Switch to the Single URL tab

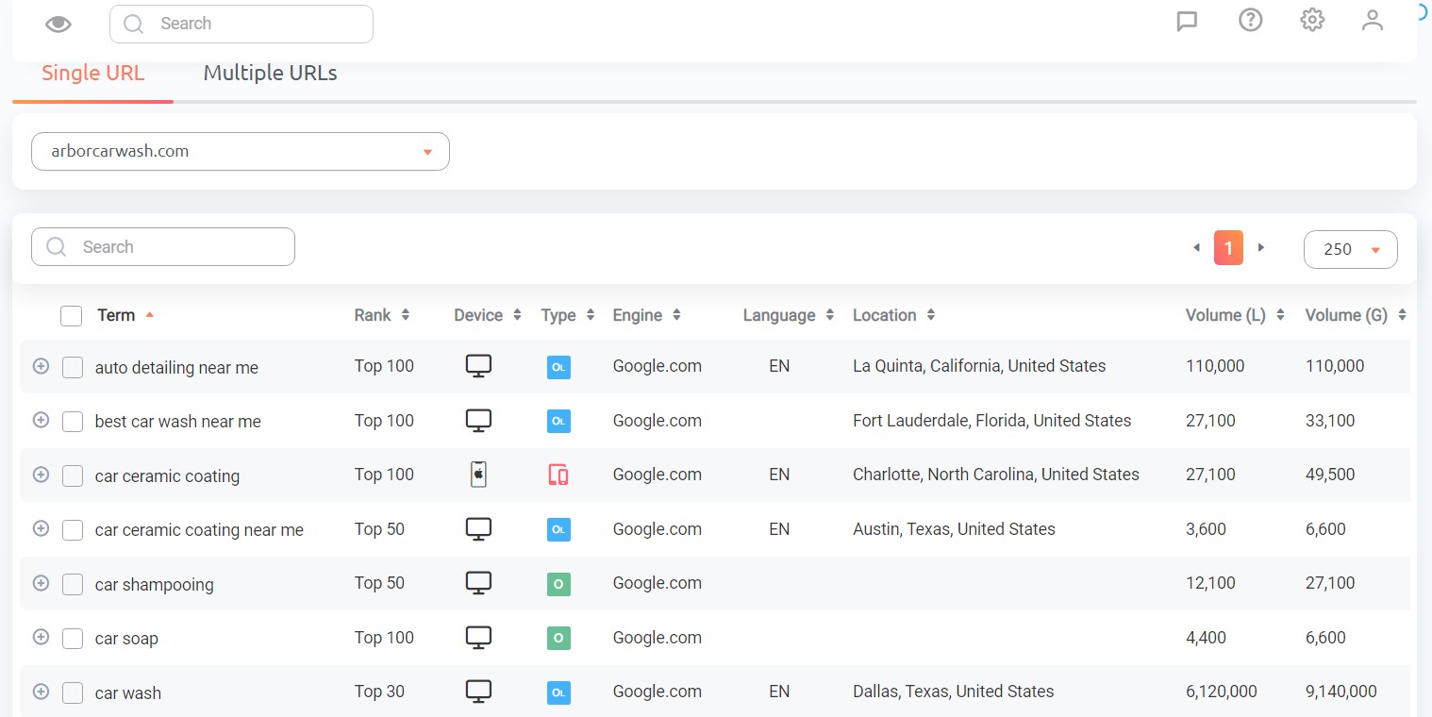pos(92,74)
